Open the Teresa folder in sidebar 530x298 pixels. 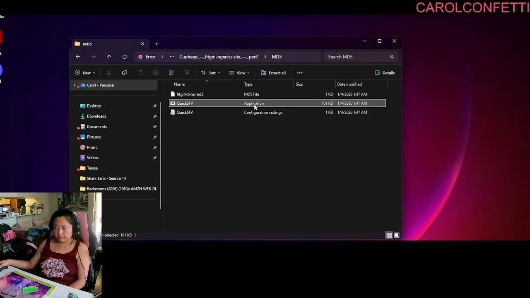coord(92,168)
